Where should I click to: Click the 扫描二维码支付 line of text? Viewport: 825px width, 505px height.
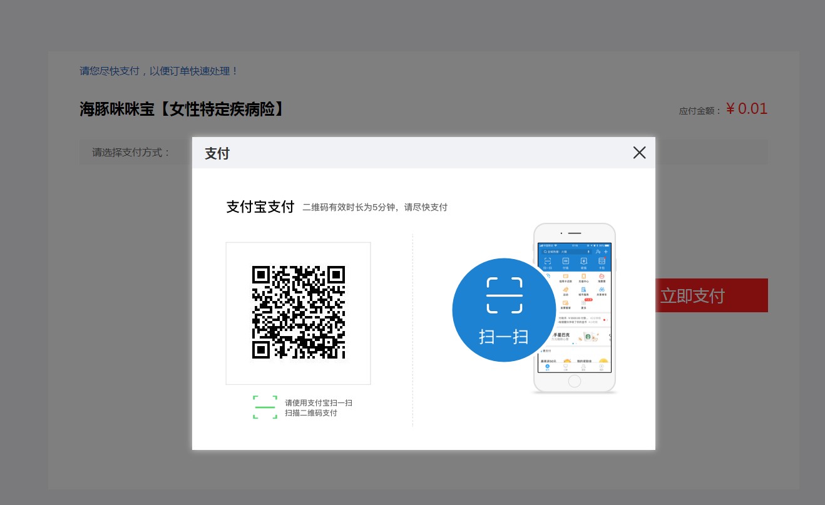(311, 413)
